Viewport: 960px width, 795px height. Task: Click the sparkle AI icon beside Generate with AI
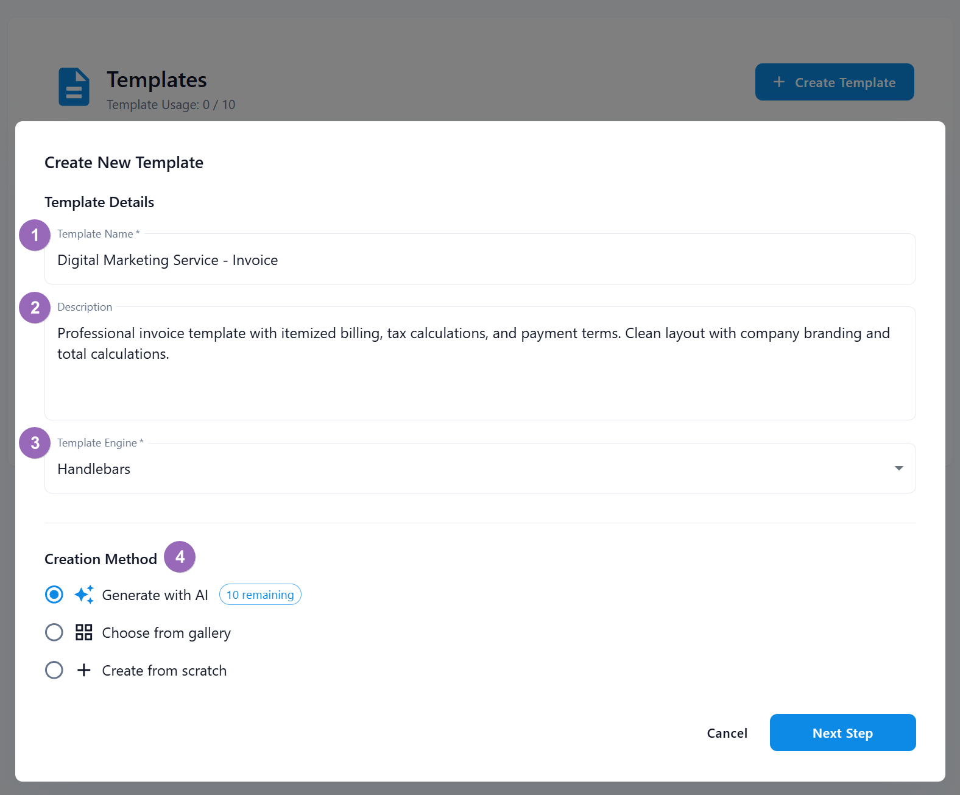[x=83, y=594]
